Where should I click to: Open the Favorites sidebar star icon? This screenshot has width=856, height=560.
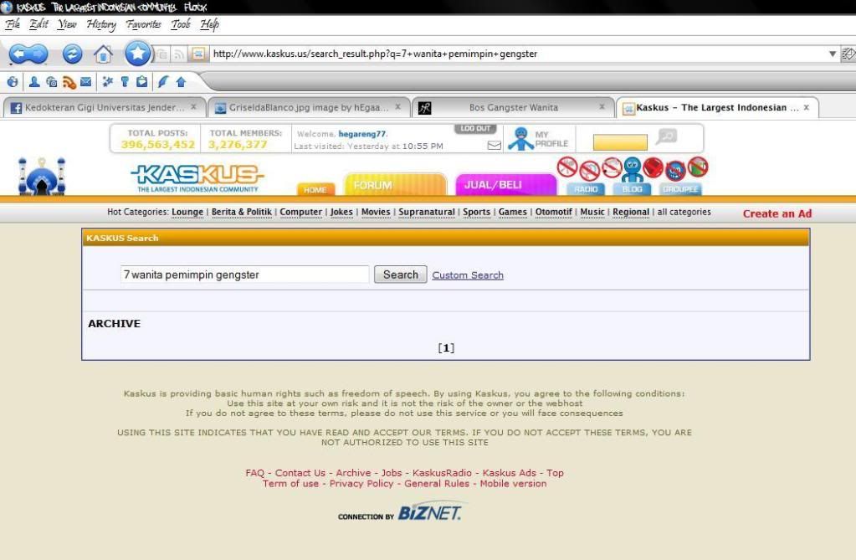pos(108,82)
